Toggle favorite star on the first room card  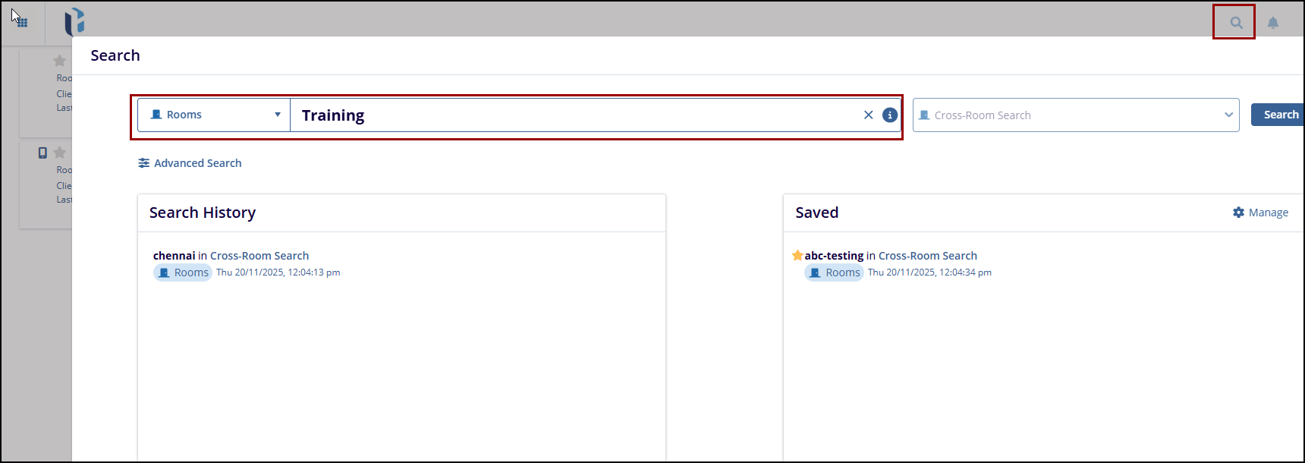[59, 61]
